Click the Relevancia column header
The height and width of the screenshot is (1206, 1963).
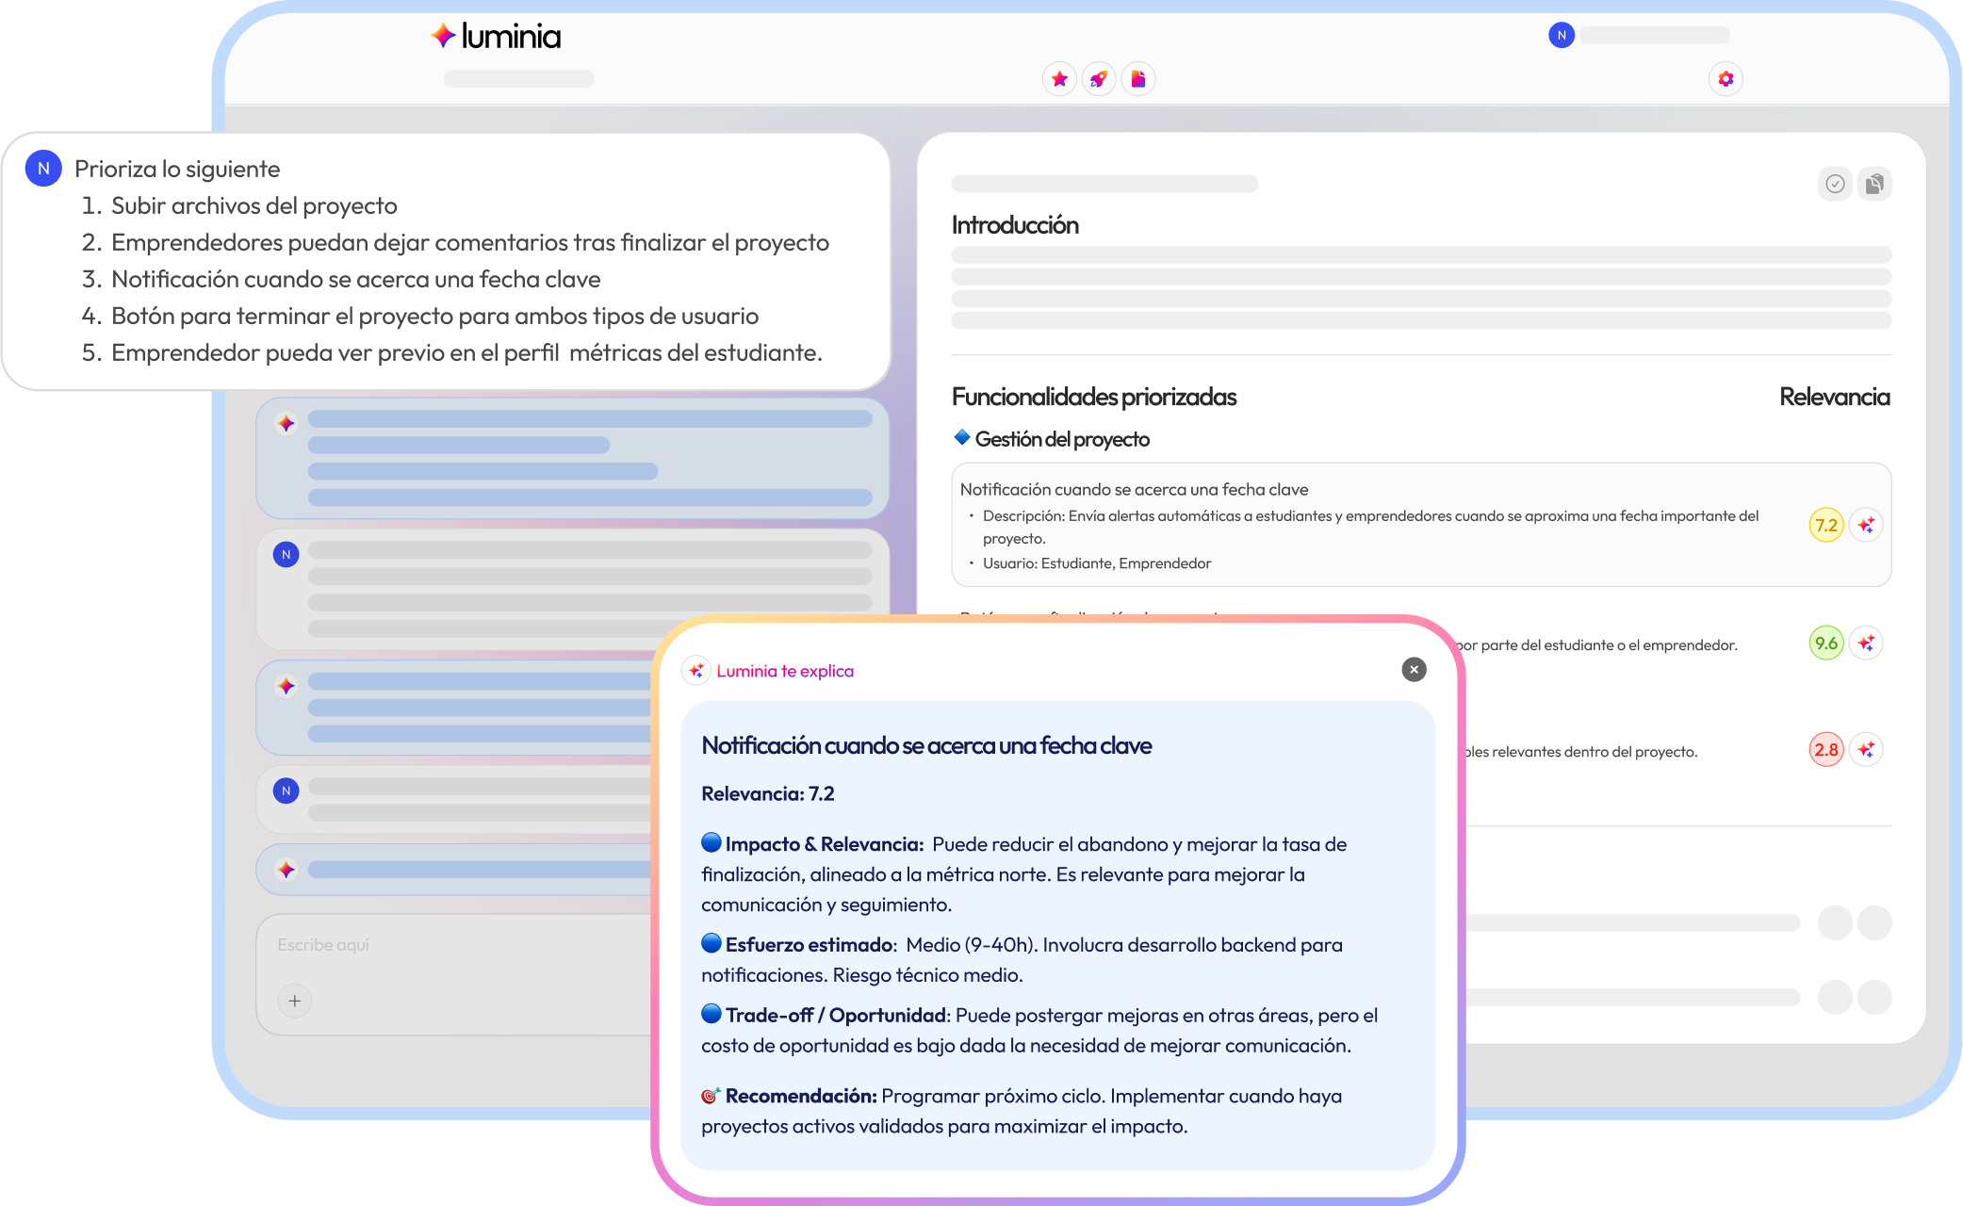click(x=1834, y=397)
